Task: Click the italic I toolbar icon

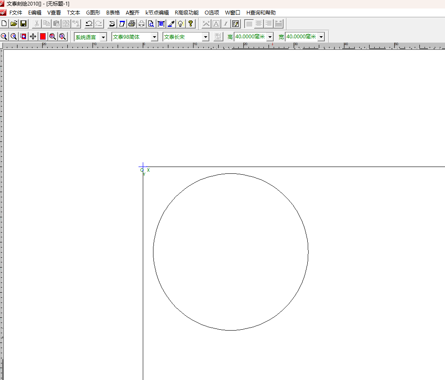Action: [225, 23]
